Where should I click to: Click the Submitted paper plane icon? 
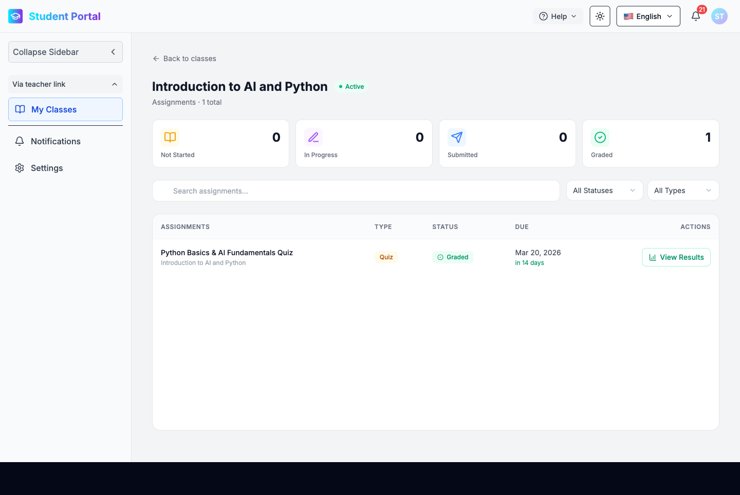point(457,137)
